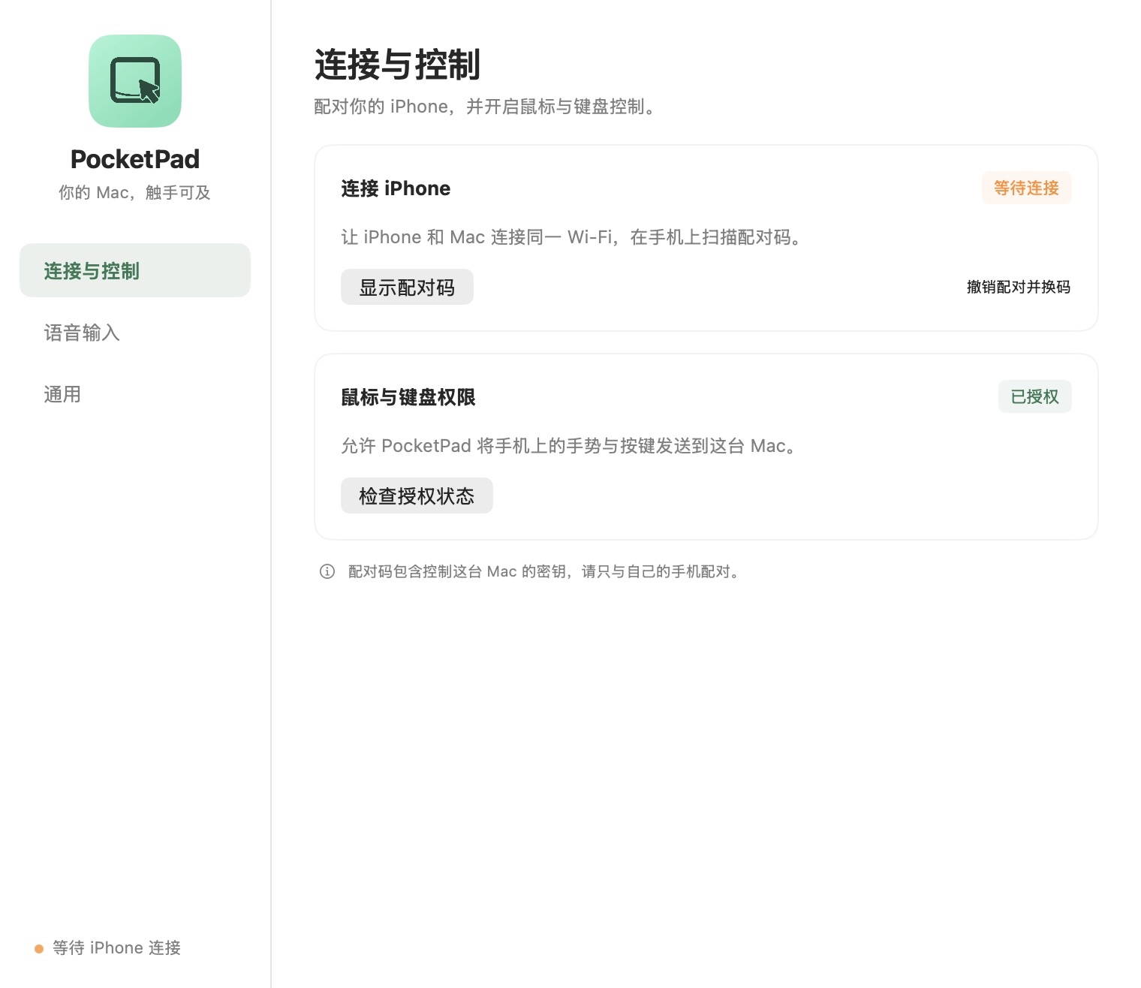Click the info icon beside pairing code note
Viewport: 1141px width, 988px height.
pyautogui.click(x=327, y=571)
